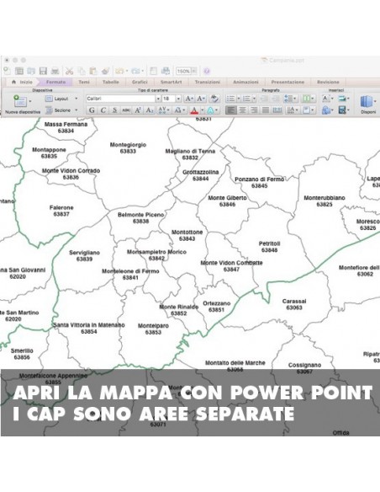This screenshot has width=380, height=492.
Task: Open line spacing dropdown
Action: (290, 99)
